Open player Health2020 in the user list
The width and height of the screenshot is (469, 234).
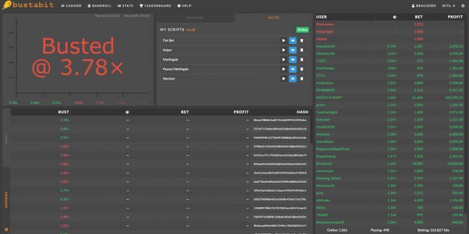click(x=325, y=127)
